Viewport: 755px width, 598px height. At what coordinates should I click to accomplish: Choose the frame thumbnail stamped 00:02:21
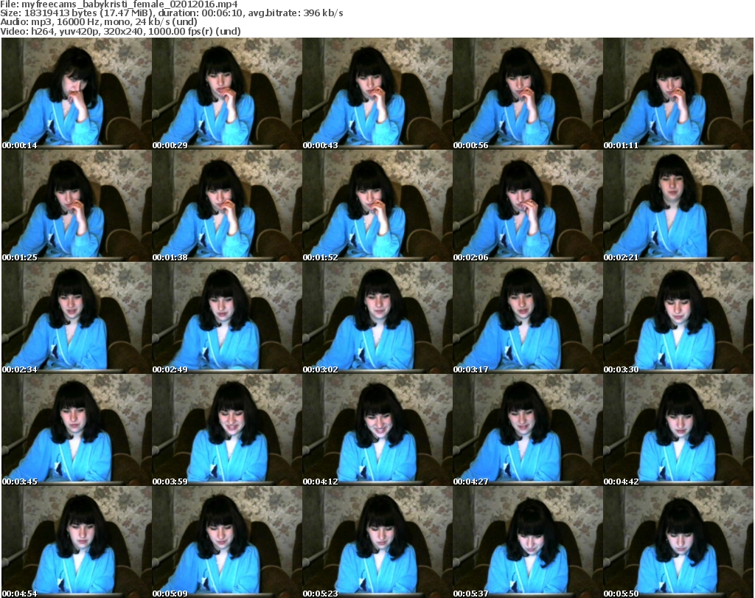point(678,206)
